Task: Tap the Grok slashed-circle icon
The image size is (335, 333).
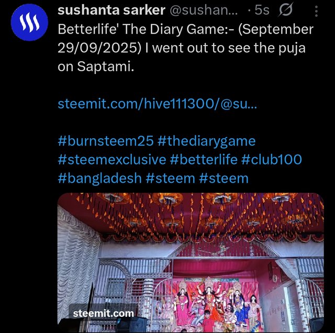Action: [x=285, y=9]
